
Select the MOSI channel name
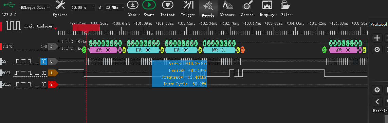pos(6,73)
